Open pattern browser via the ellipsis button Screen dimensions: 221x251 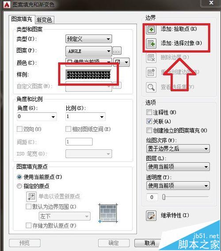tap(117, 51)
